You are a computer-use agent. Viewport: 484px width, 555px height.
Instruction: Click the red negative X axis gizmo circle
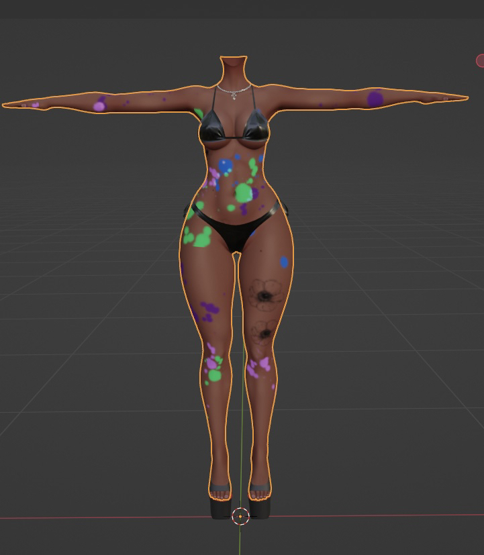(x=481, y=60)
